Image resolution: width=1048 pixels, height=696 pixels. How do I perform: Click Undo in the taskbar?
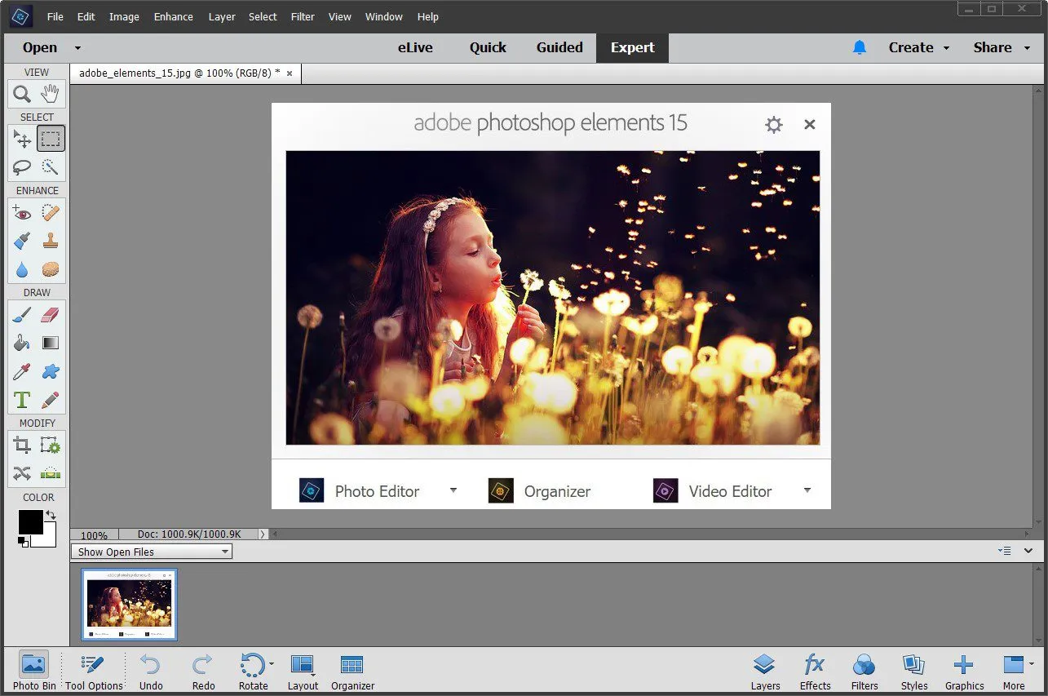coord(150,669)
